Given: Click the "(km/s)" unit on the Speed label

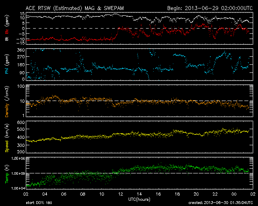Looking at the screenshot, I should tap(7, 131).
